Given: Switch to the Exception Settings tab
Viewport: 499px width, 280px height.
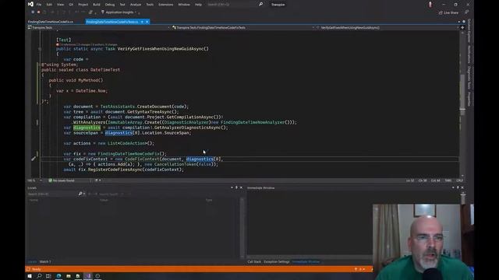Looking at the screenshot, I should [x=277, y=261].
